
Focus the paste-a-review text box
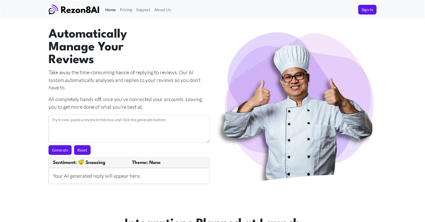point(129,129)
